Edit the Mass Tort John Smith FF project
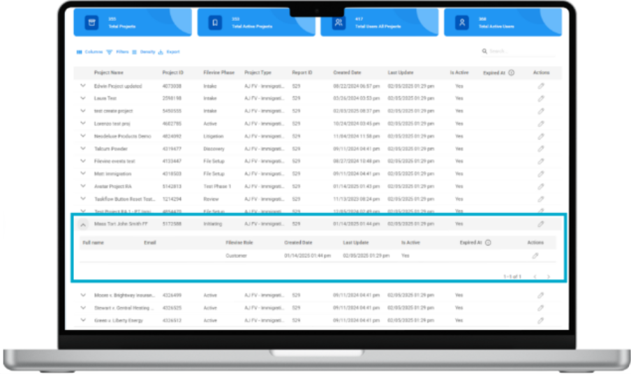 tap(541, 224)
